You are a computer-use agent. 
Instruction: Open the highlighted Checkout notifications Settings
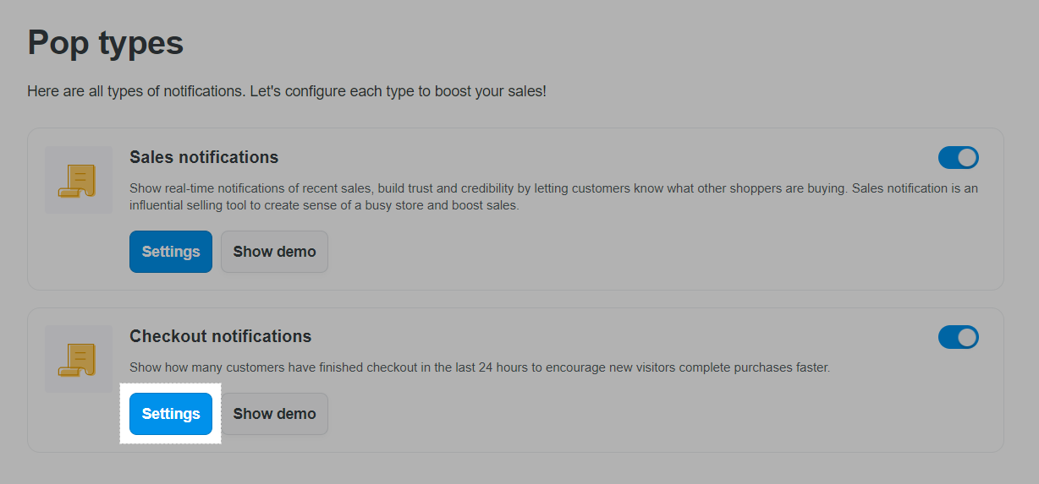coord(171,414)
